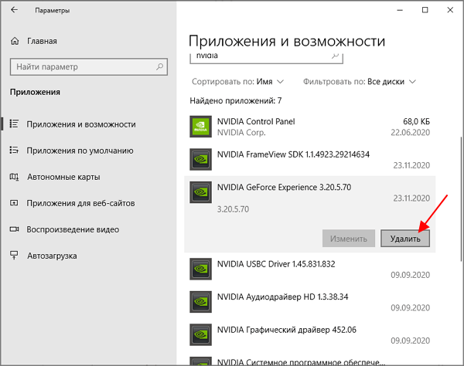
Task: Open Автономные карты section
Action: click(63, 177)
